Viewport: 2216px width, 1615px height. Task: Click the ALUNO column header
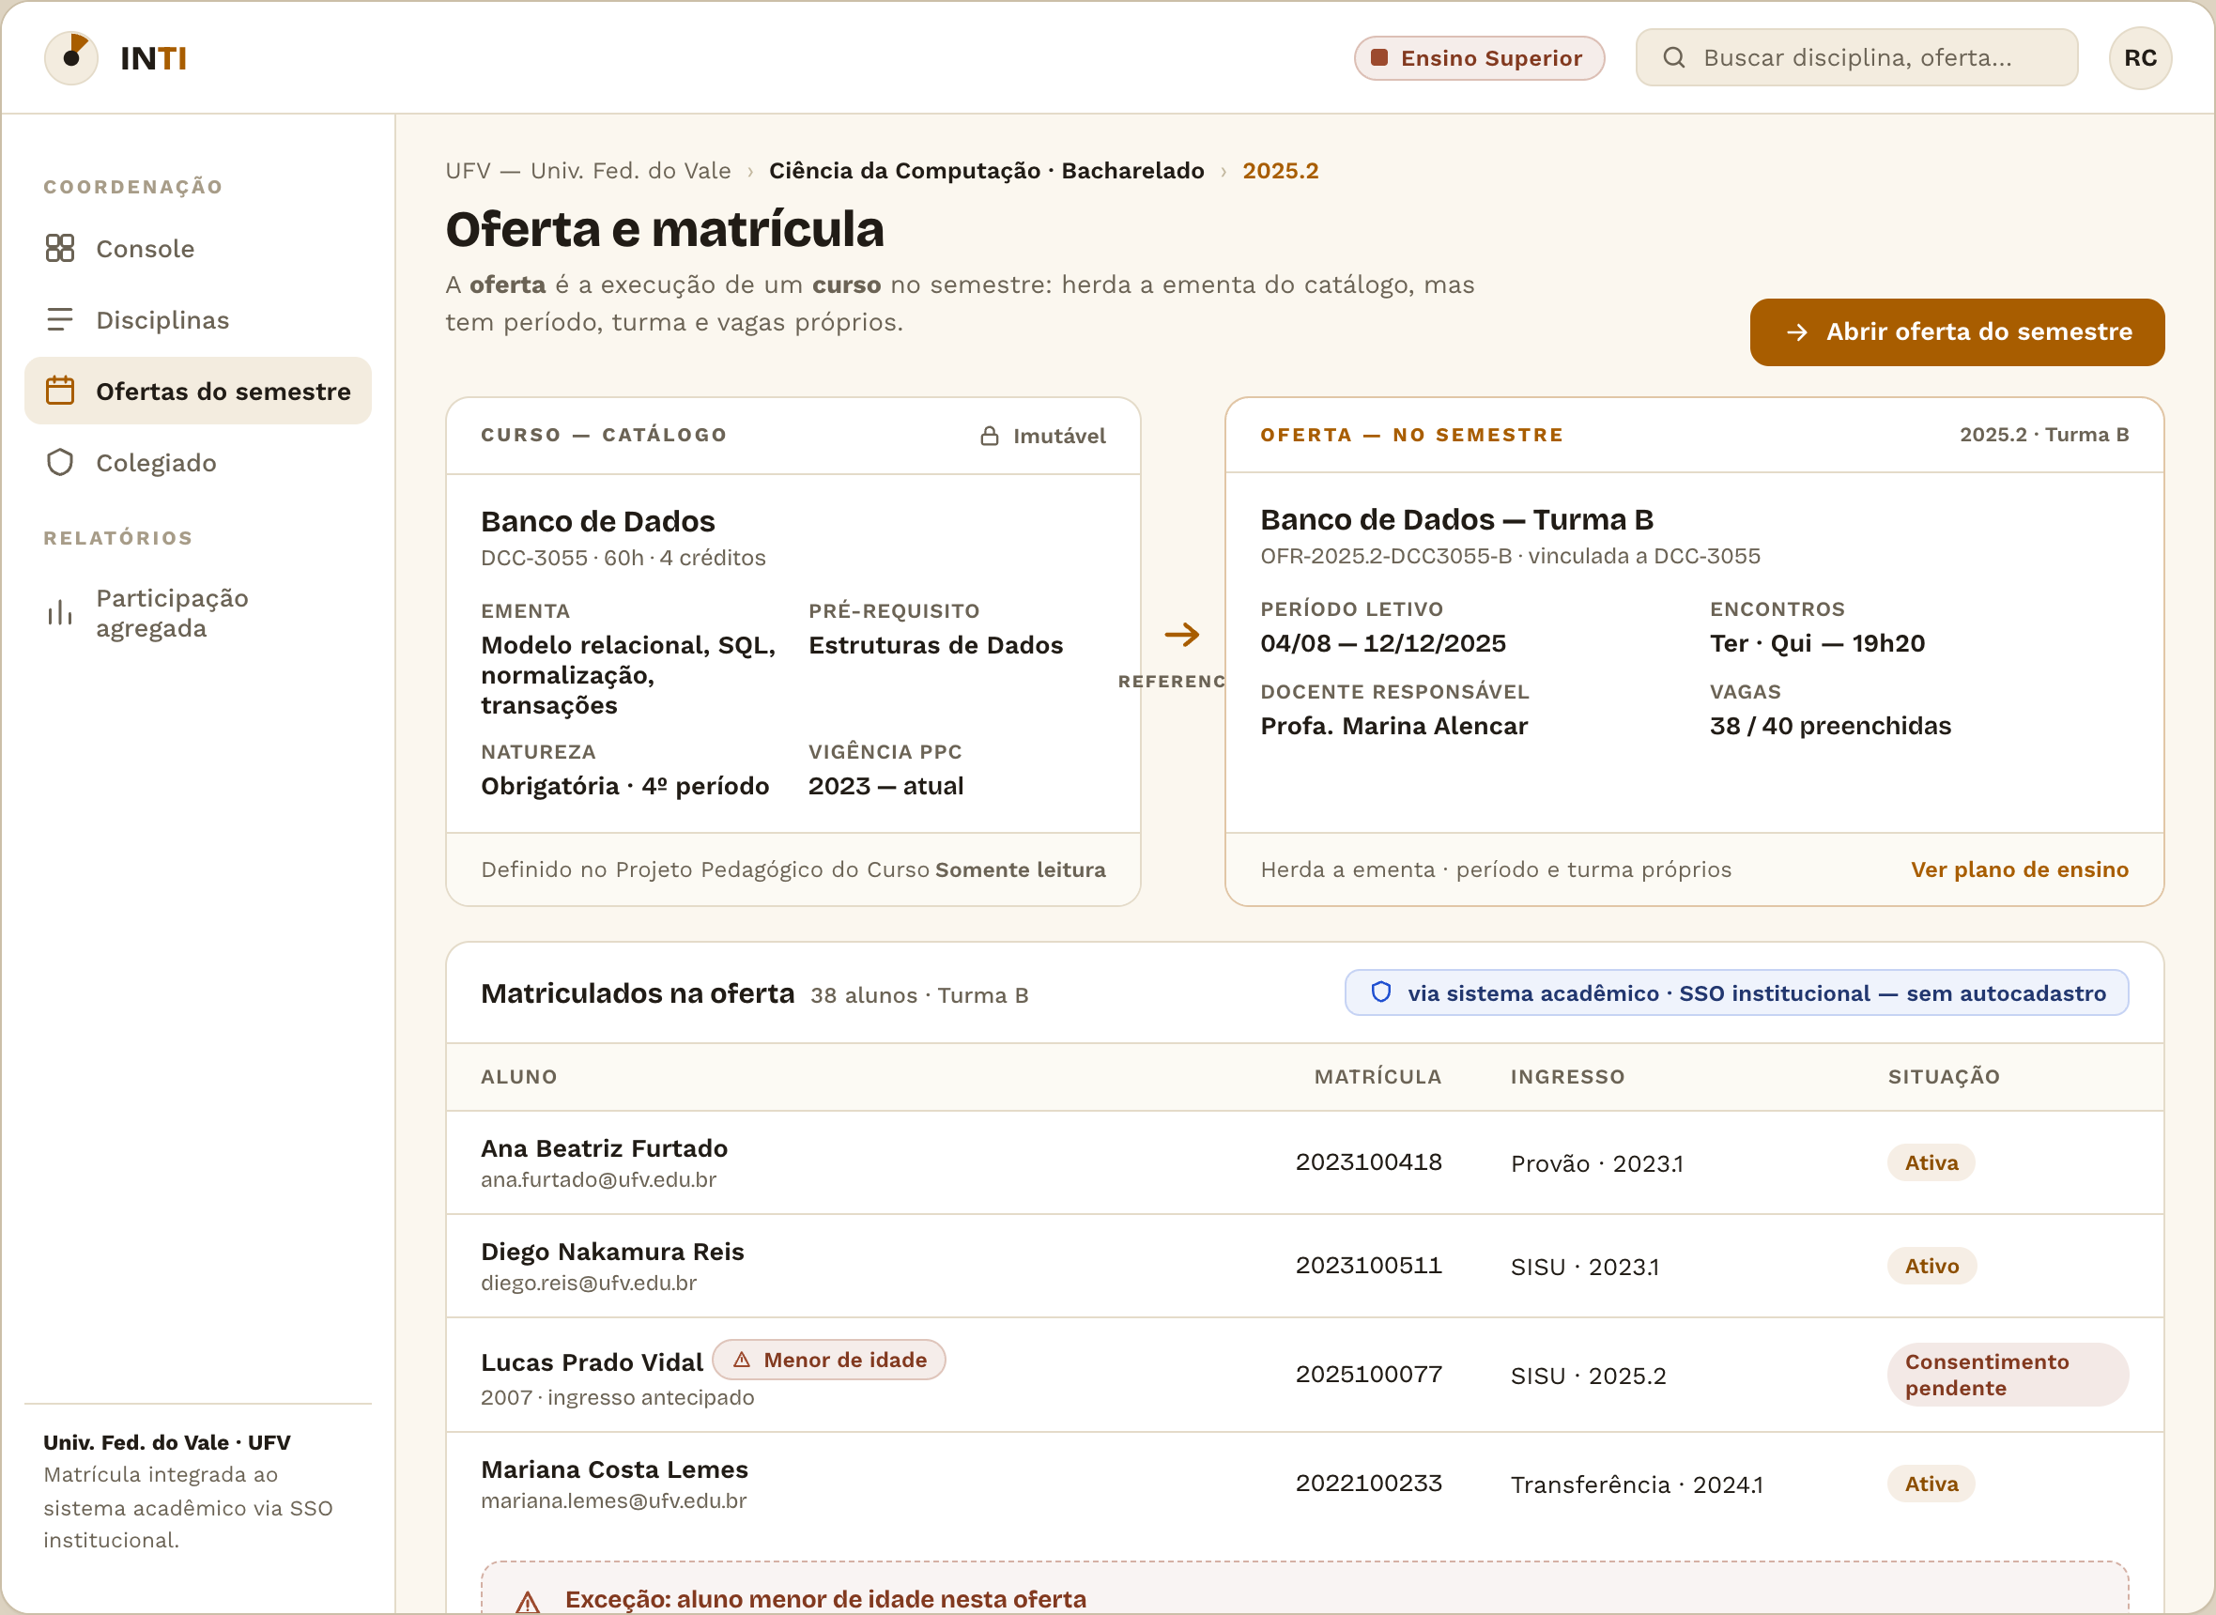point(519,1076)
